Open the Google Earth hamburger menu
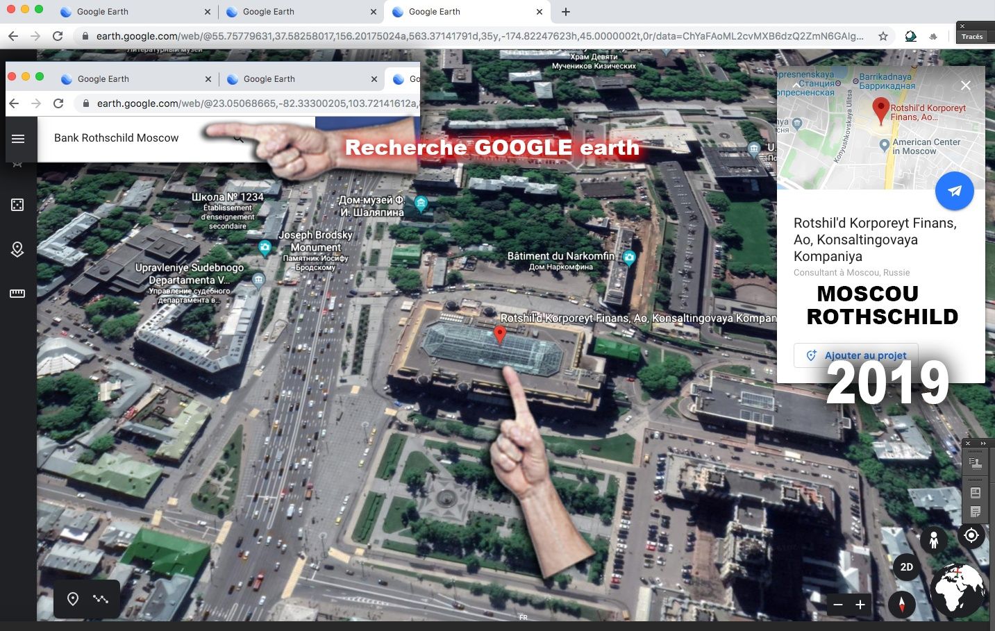Image resolution: width=995 pixels, height=631 pixels. [18, 139]
